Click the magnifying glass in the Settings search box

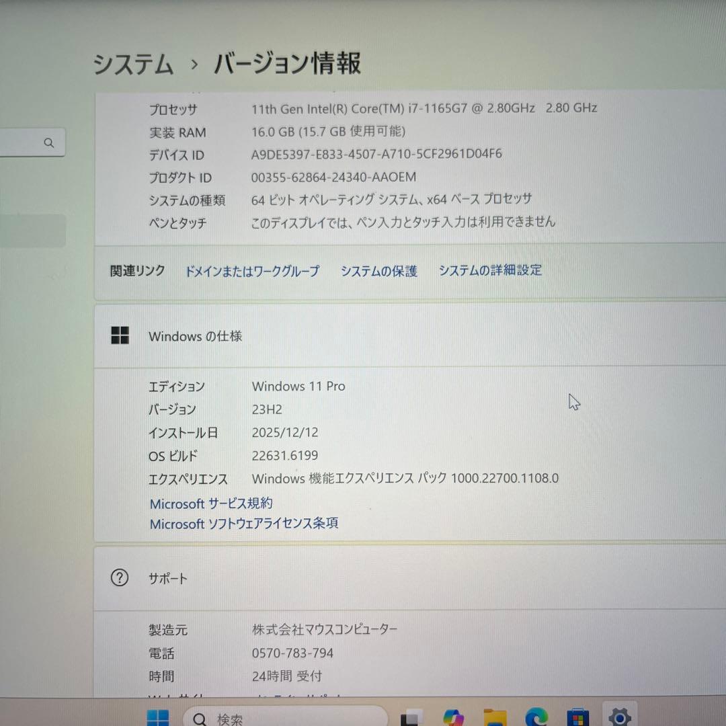point(48,143)
